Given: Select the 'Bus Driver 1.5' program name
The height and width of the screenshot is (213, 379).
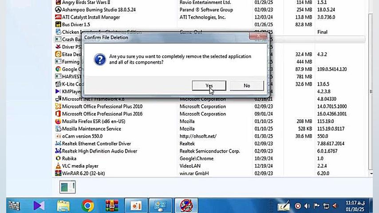Looking at the screenshot, I should [x=76, y=24].
